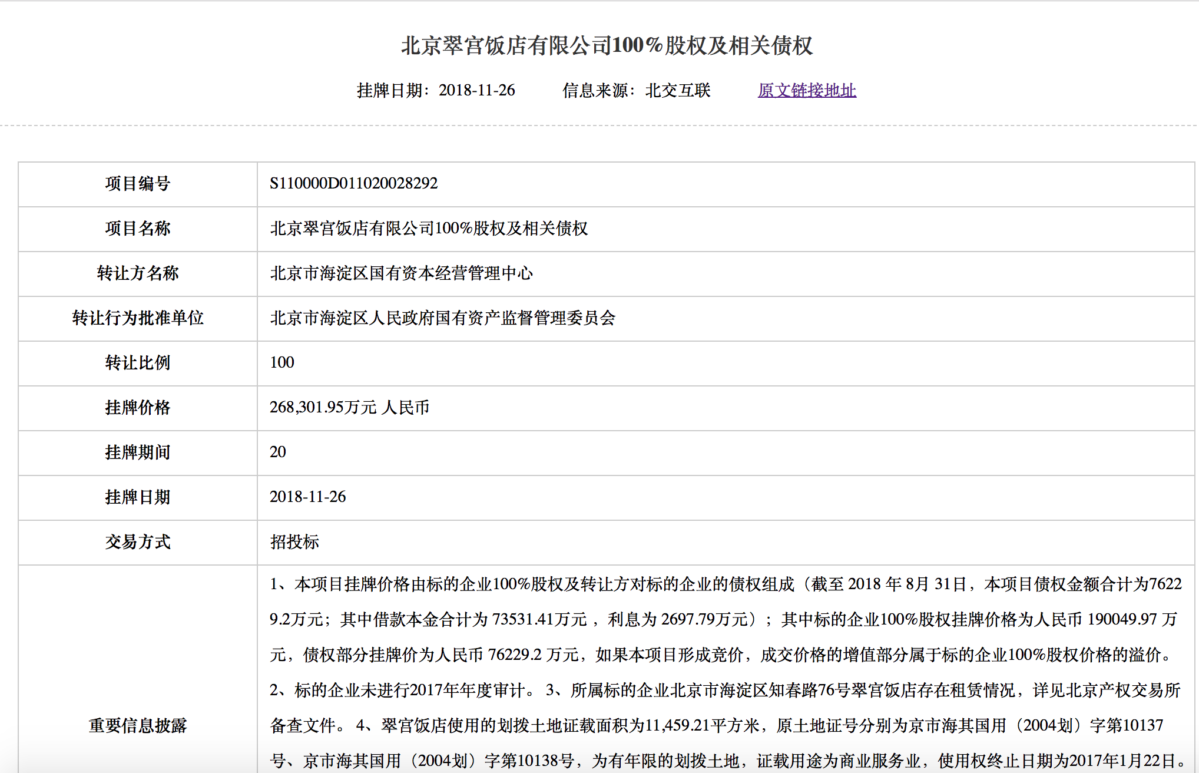Image resolution: width=1199 pixels, height=773 pixels.
Task: Click the disclosure line starting 2、标的企业未进行2017年年度审计
Action: tap(725, 691)
